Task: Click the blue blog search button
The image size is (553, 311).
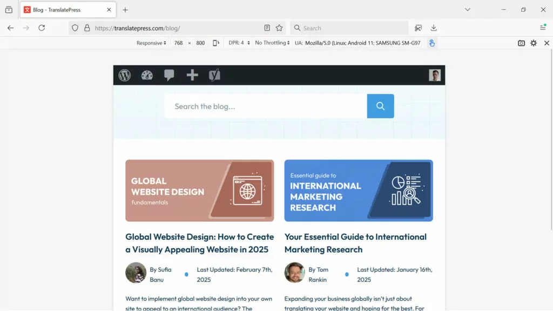Action: pyautogui.click(x=381, y=106)
